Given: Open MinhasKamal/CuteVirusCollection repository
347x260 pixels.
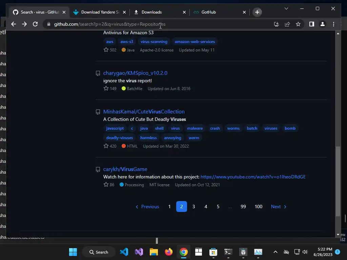Looking at the screenshot, I should 144,112.
